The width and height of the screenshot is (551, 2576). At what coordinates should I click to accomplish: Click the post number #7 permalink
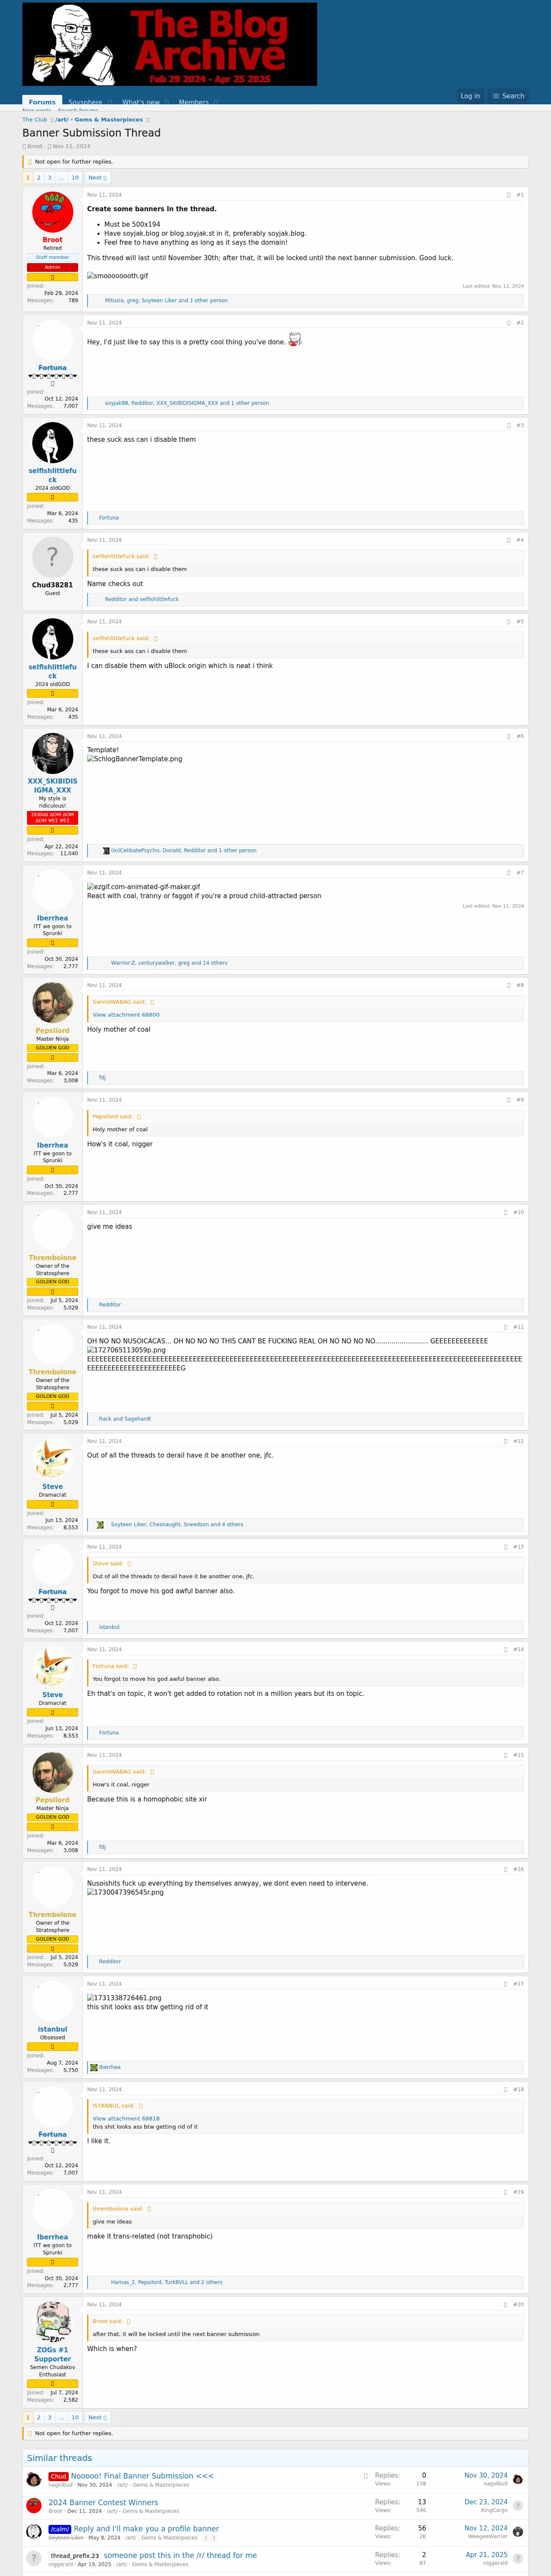tap(520, 873)
